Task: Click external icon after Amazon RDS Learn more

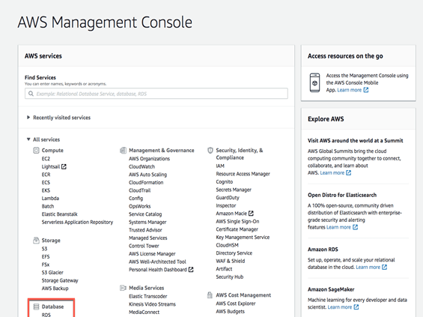Action: [x=384, y=267]
